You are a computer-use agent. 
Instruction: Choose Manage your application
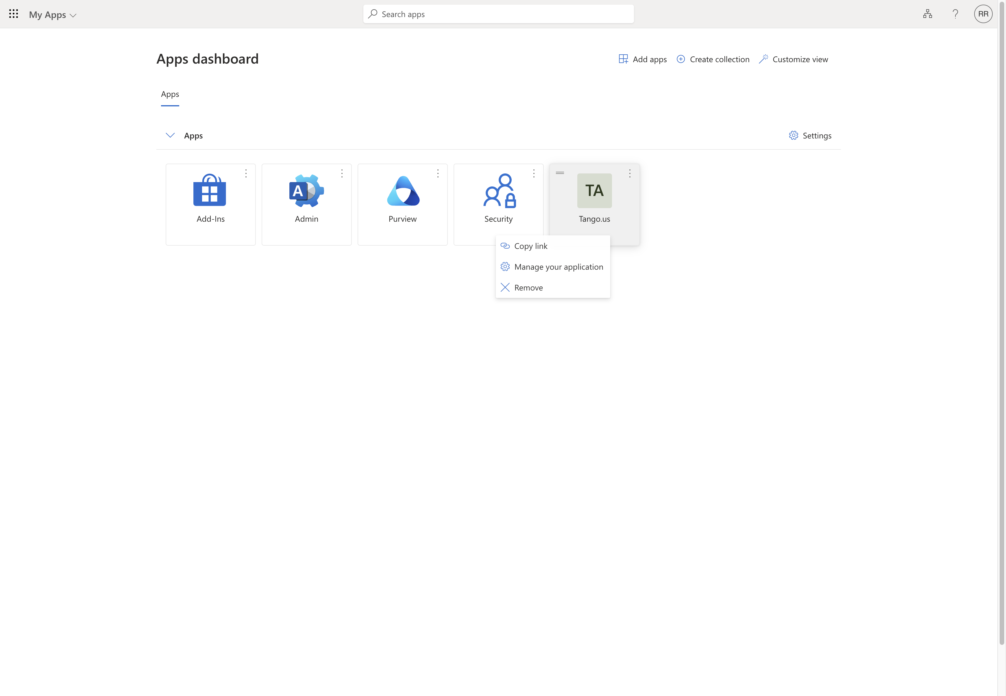tap(553, 267)
